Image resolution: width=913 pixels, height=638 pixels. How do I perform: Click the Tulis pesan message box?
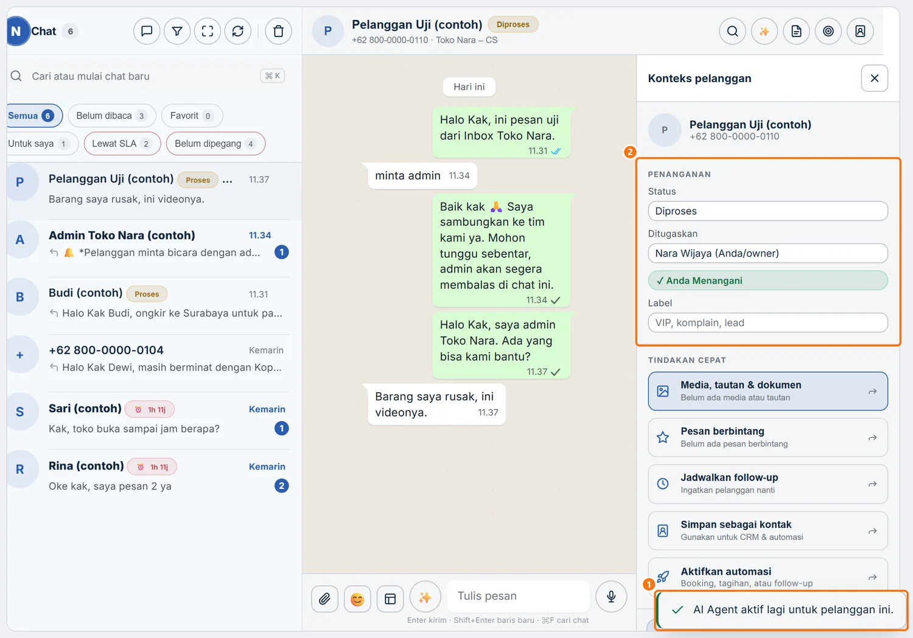(x=519, y=596)
